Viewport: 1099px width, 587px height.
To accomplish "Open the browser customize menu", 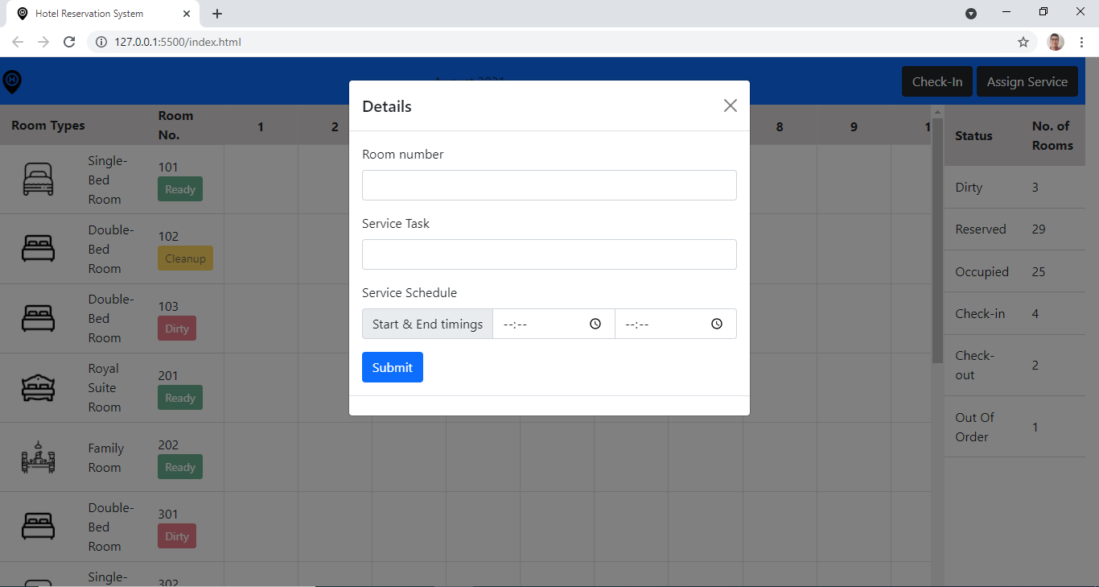I will point(1081,42).
